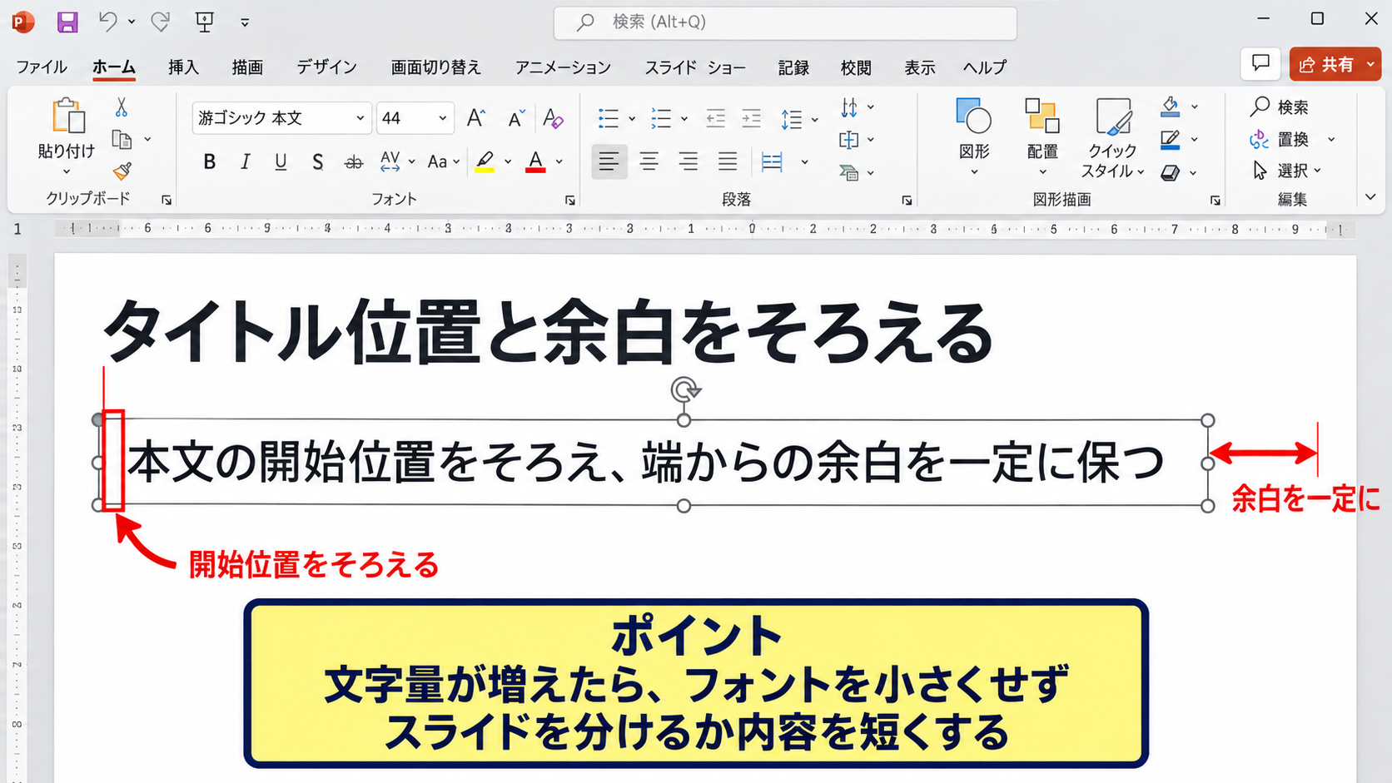Undo the last action
Viewport: 1392px width, 783px height.
coord(107,22)
